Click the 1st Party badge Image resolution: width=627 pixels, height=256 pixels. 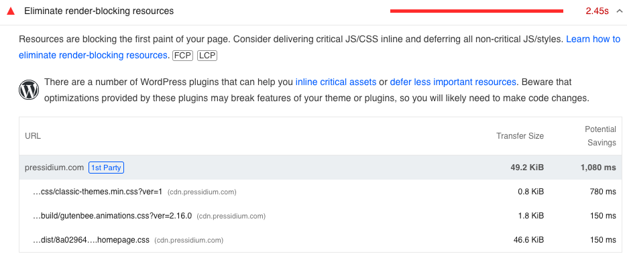coord(107,168)
